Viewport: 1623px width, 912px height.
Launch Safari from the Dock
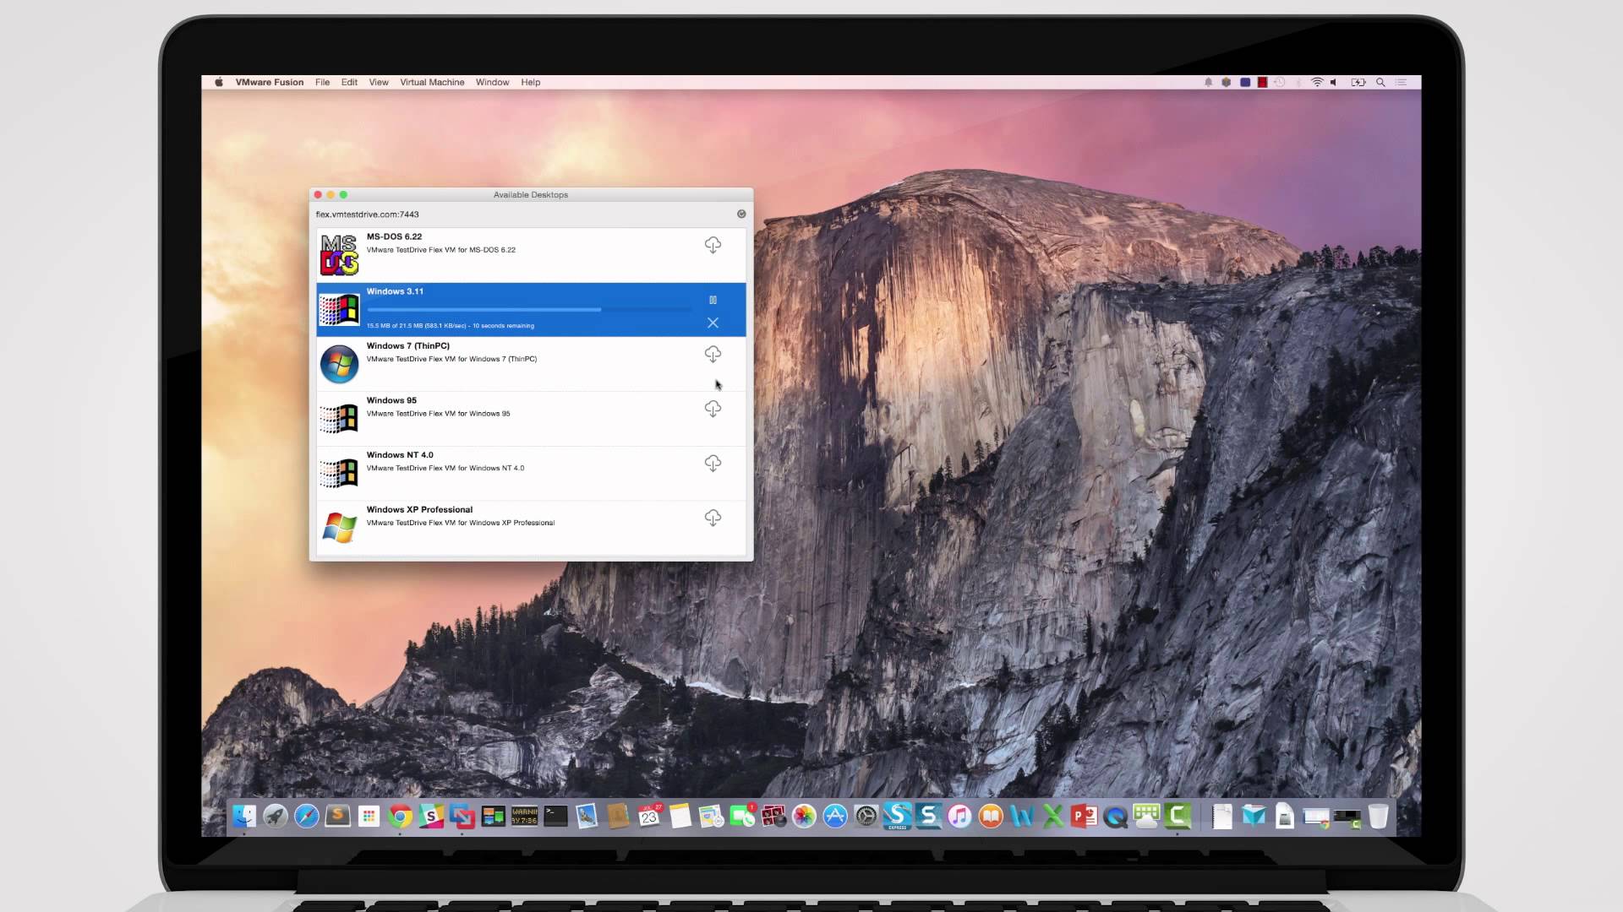(307, 816)
